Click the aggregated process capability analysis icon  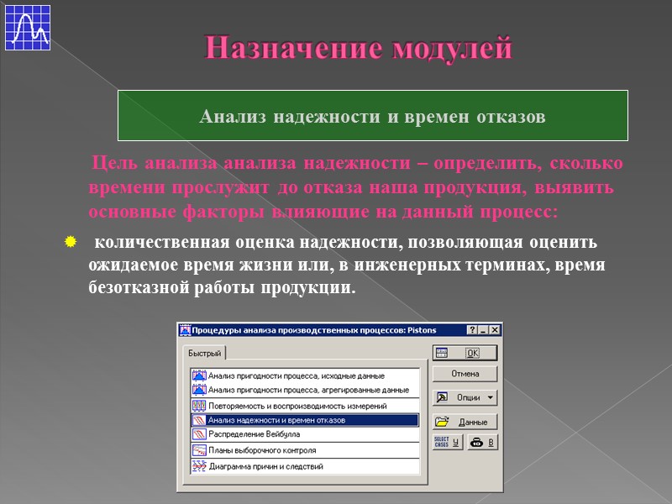click(x=200, y=389)
